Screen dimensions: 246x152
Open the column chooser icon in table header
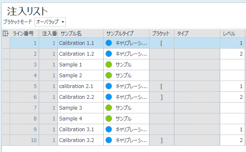click(6, 34)
